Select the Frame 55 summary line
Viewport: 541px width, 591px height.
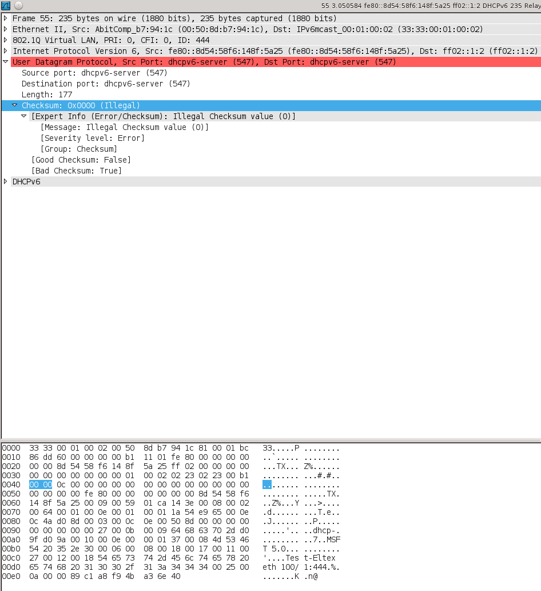pos(276,18)
